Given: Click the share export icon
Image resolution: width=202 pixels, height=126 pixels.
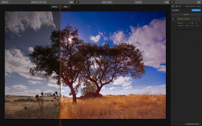Looking at the screenshot, I should tap(199, 2).
